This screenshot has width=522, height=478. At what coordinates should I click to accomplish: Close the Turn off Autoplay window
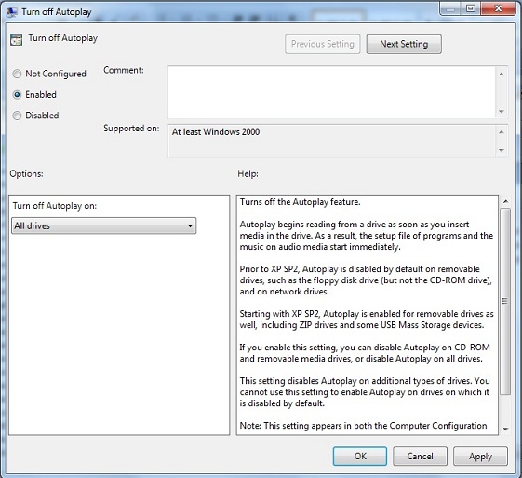tap(498, 9)
